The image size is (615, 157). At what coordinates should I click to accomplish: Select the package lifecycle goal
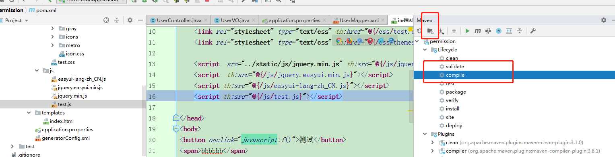coord(452,92)
